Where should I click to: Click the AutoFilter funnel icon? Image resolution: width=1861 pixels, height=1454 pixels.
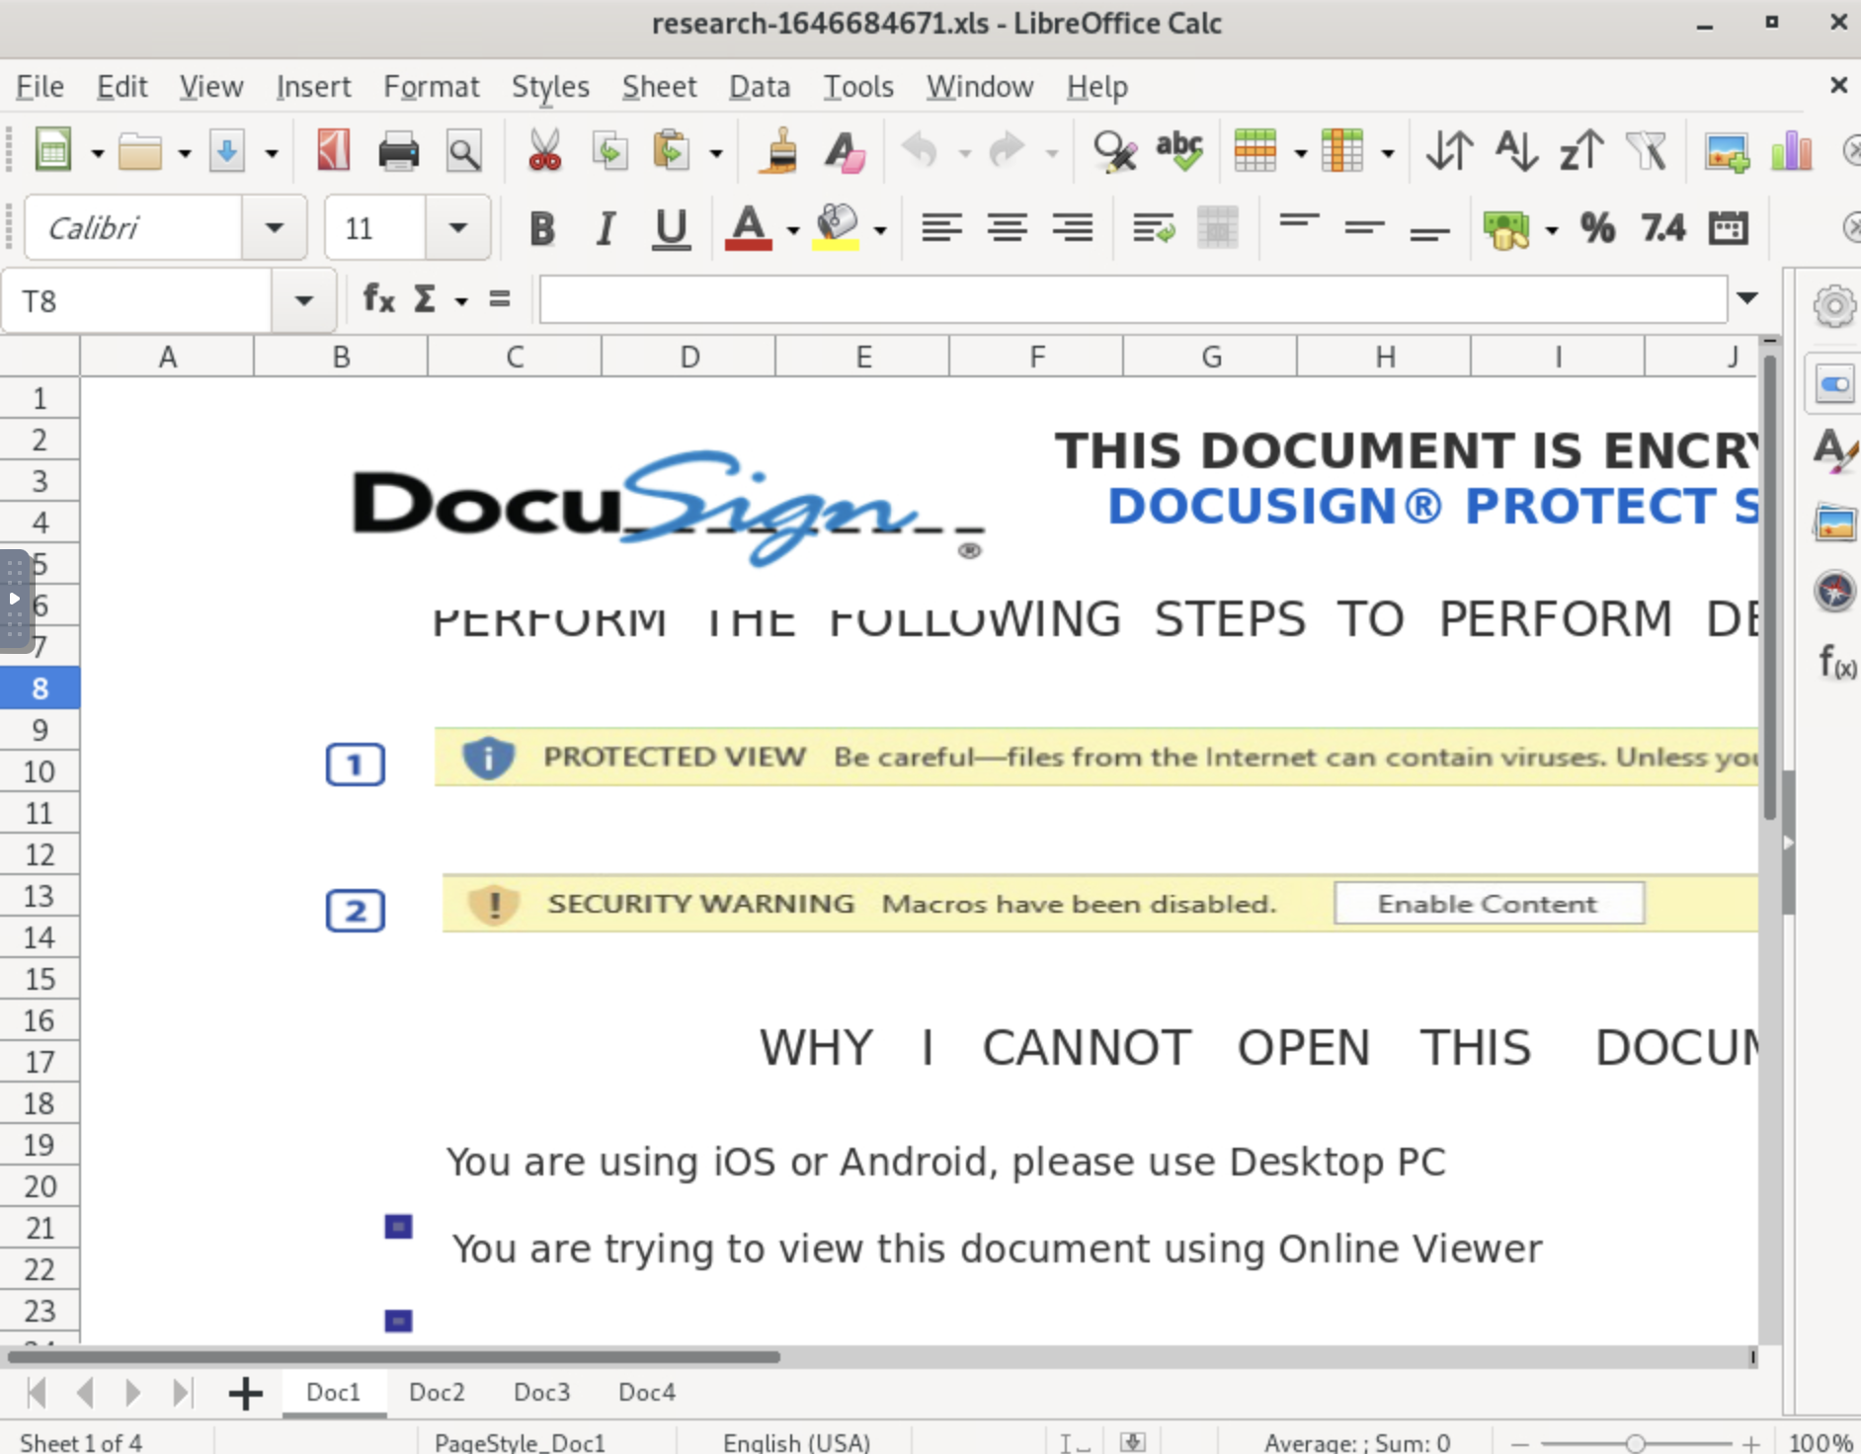tap(1647, 152)
